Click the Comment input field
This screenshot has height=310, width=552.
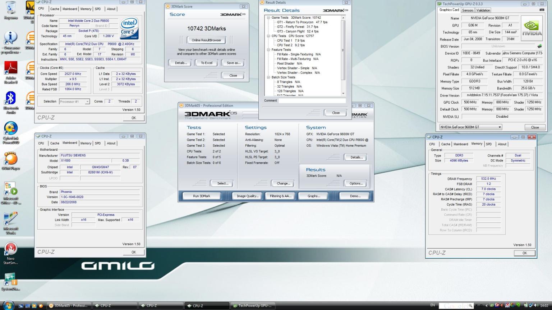pos(312,100)
